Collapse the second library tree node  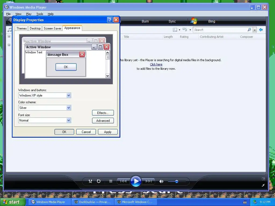click(x=9, y=45)
